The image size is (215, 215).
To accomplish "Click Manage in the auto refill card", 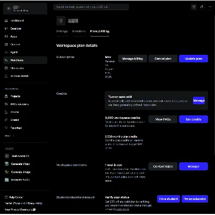I will (x=199, y=101).
